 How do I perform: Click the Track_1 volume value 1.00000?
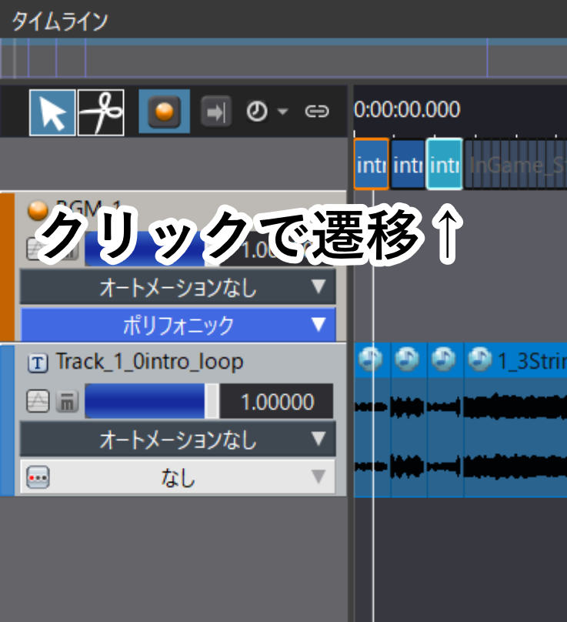277,401
